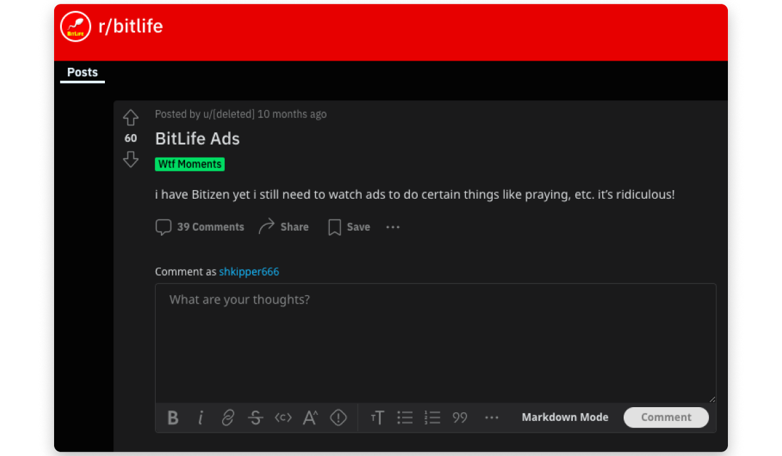Viewport: 782px width, 456px height.
Task: Apply superscript formatting
Action: [x=310, y=418]
